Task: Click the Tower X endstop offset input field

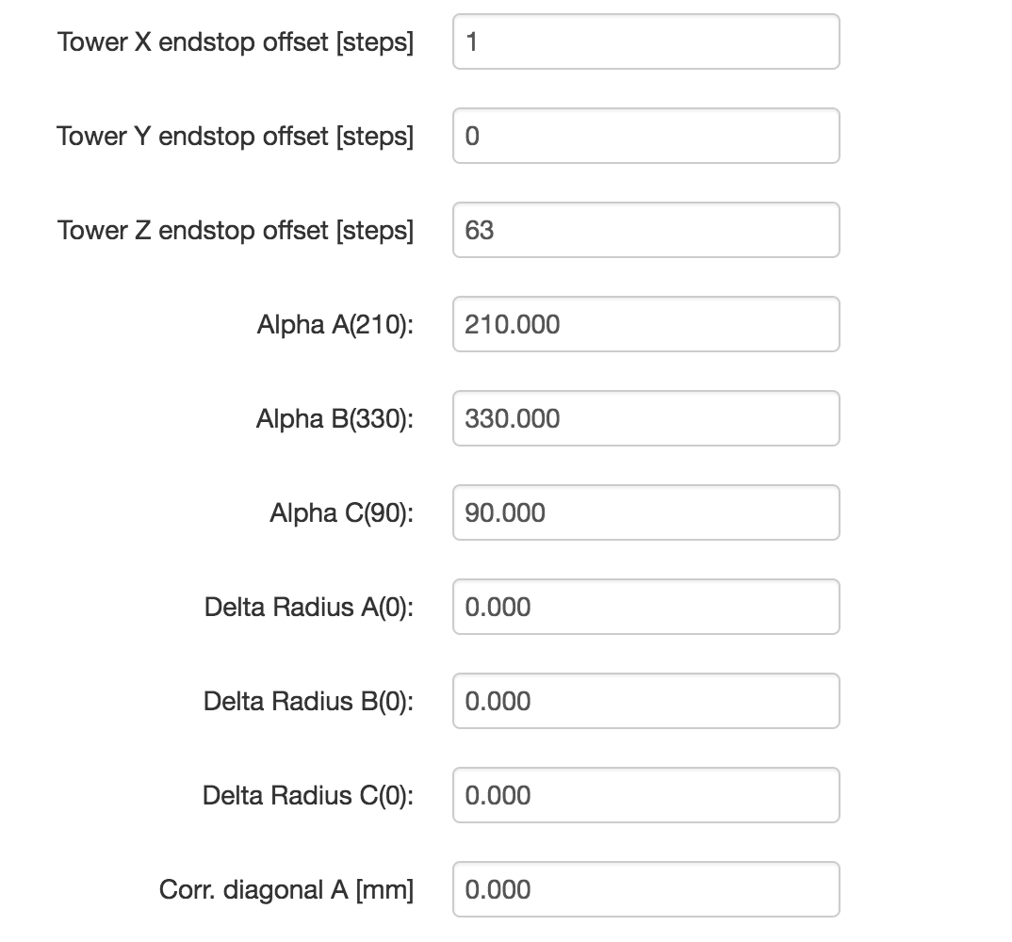Action: point(645,41)
